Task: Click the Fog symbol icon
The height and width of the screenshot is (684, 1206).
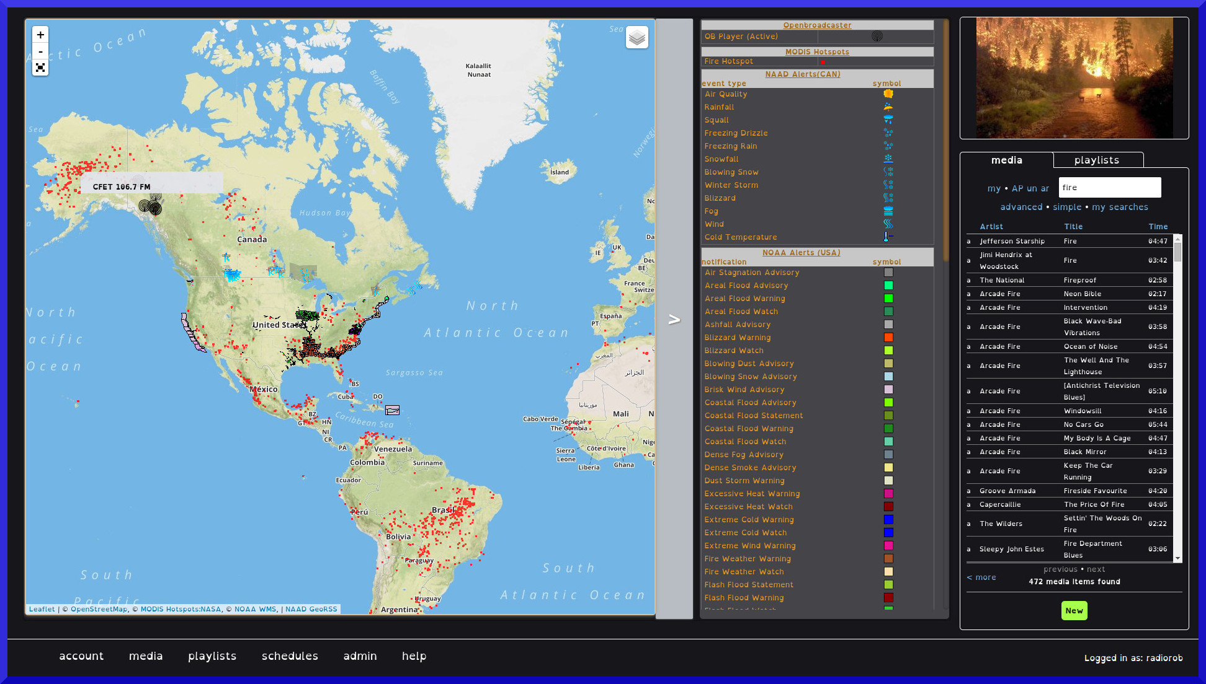Action: point(888,211)
